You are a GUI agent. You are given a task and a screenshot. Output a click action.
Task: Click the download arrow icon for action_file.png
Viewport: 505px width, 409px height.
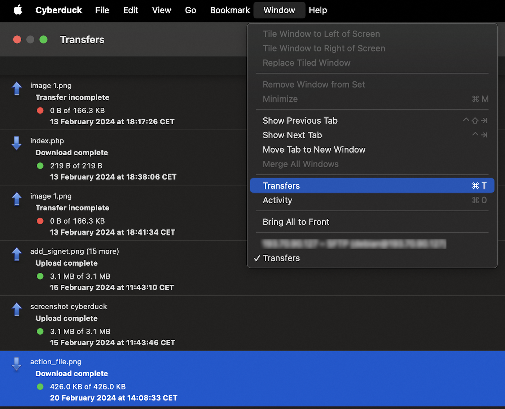(x=17, y=364)
